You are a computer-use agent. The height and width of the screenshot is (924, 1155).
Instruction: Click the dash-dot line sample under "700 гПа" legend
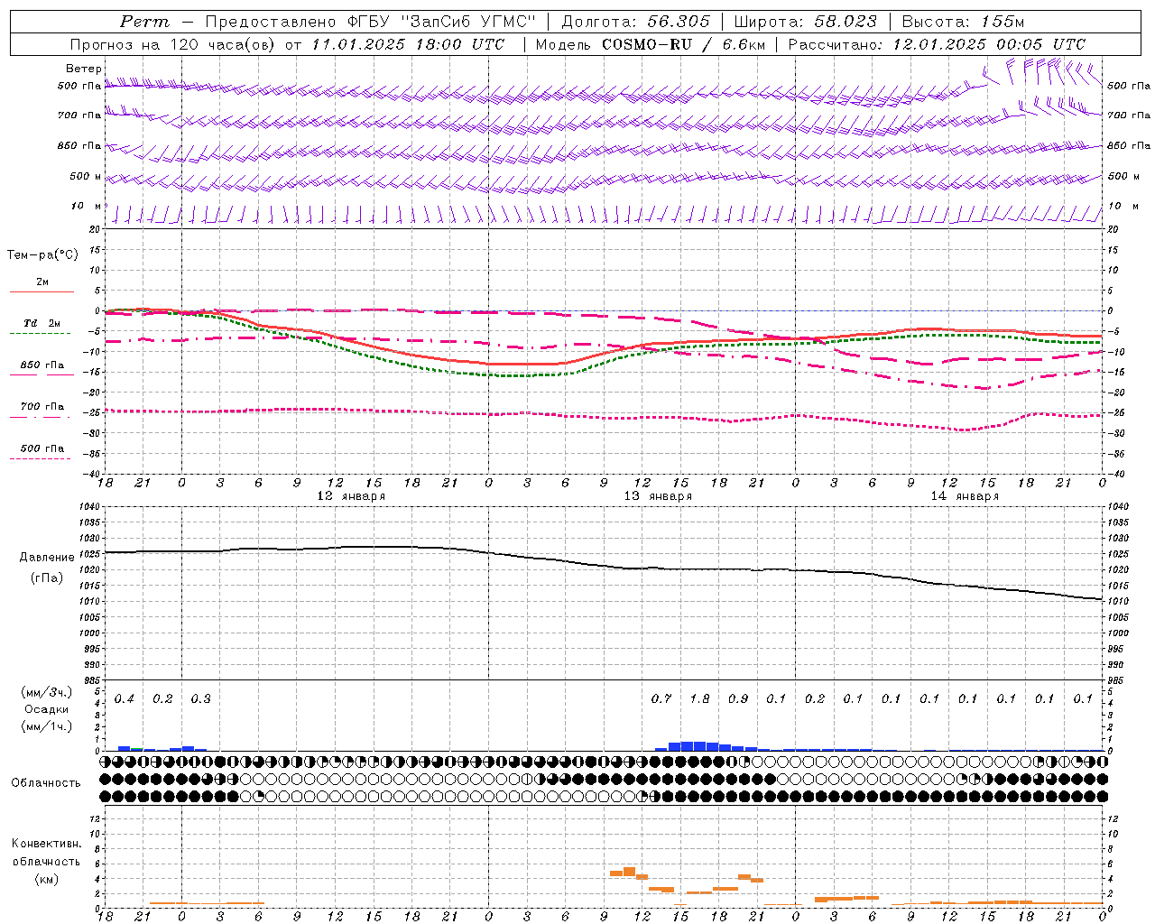pos(42,417)
